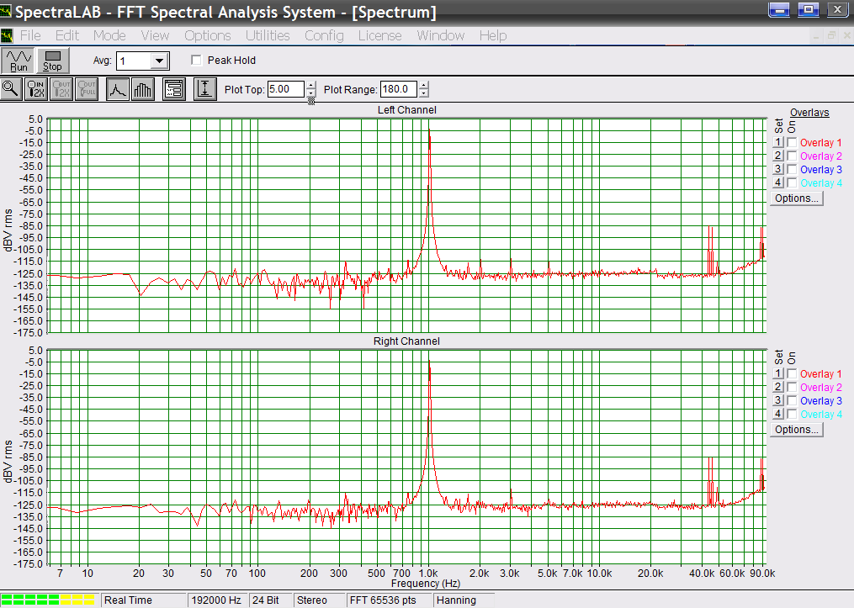854x608 pixels.
Task: Click the Plot Top value field
Action: click(x=285, y=89)
